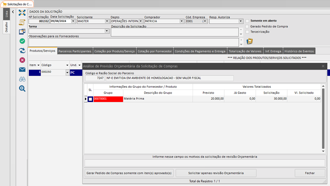330x186 pixels.
Task: Click the magnifier zoom-in icon
Action: click(22, 89)
